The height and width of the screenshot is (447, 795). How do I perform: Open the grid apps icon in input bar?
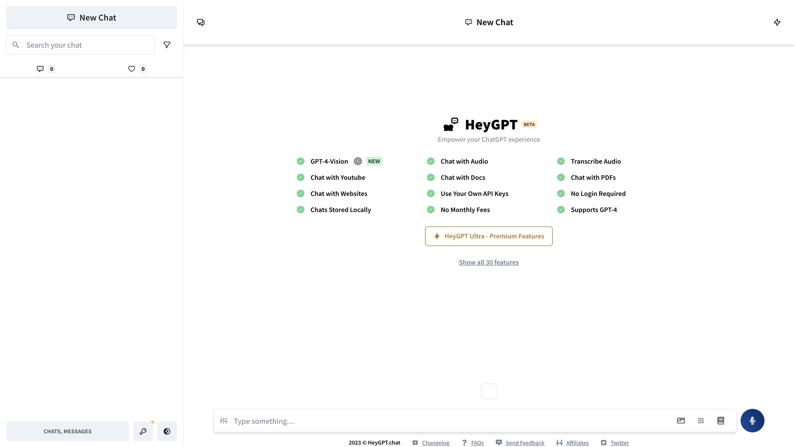pos(701,421)
